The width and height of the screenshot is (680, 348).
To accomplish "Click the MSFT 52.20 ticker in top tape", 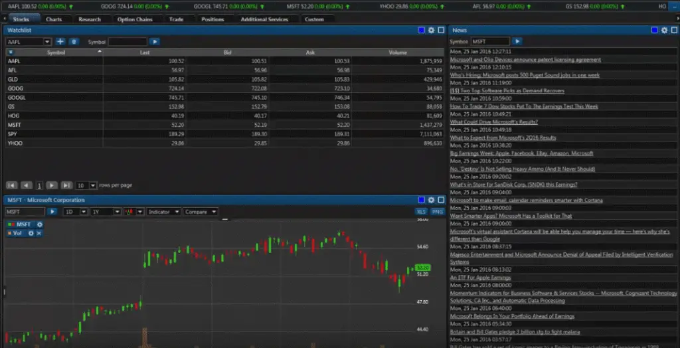I will click(319, 7).
